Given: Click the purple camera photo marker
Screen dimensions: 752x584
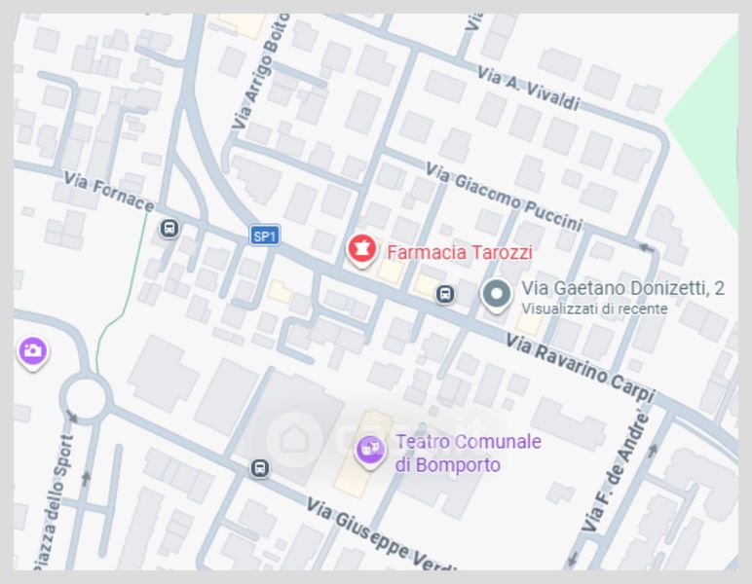Looking at the screenshot, I should coord(32,353).
